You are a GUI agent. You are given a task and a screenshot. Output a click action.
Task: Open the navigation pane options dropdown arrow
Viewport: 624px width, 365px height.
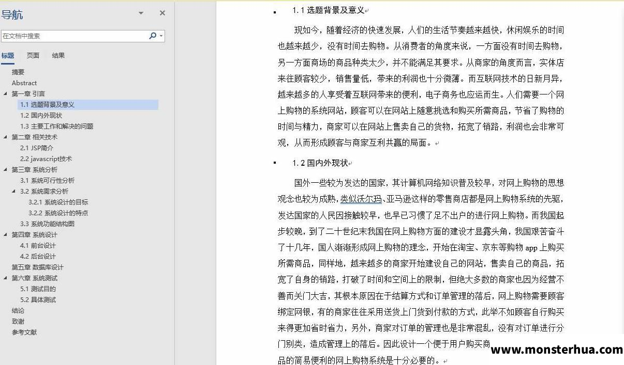click(x=141, y=13)
